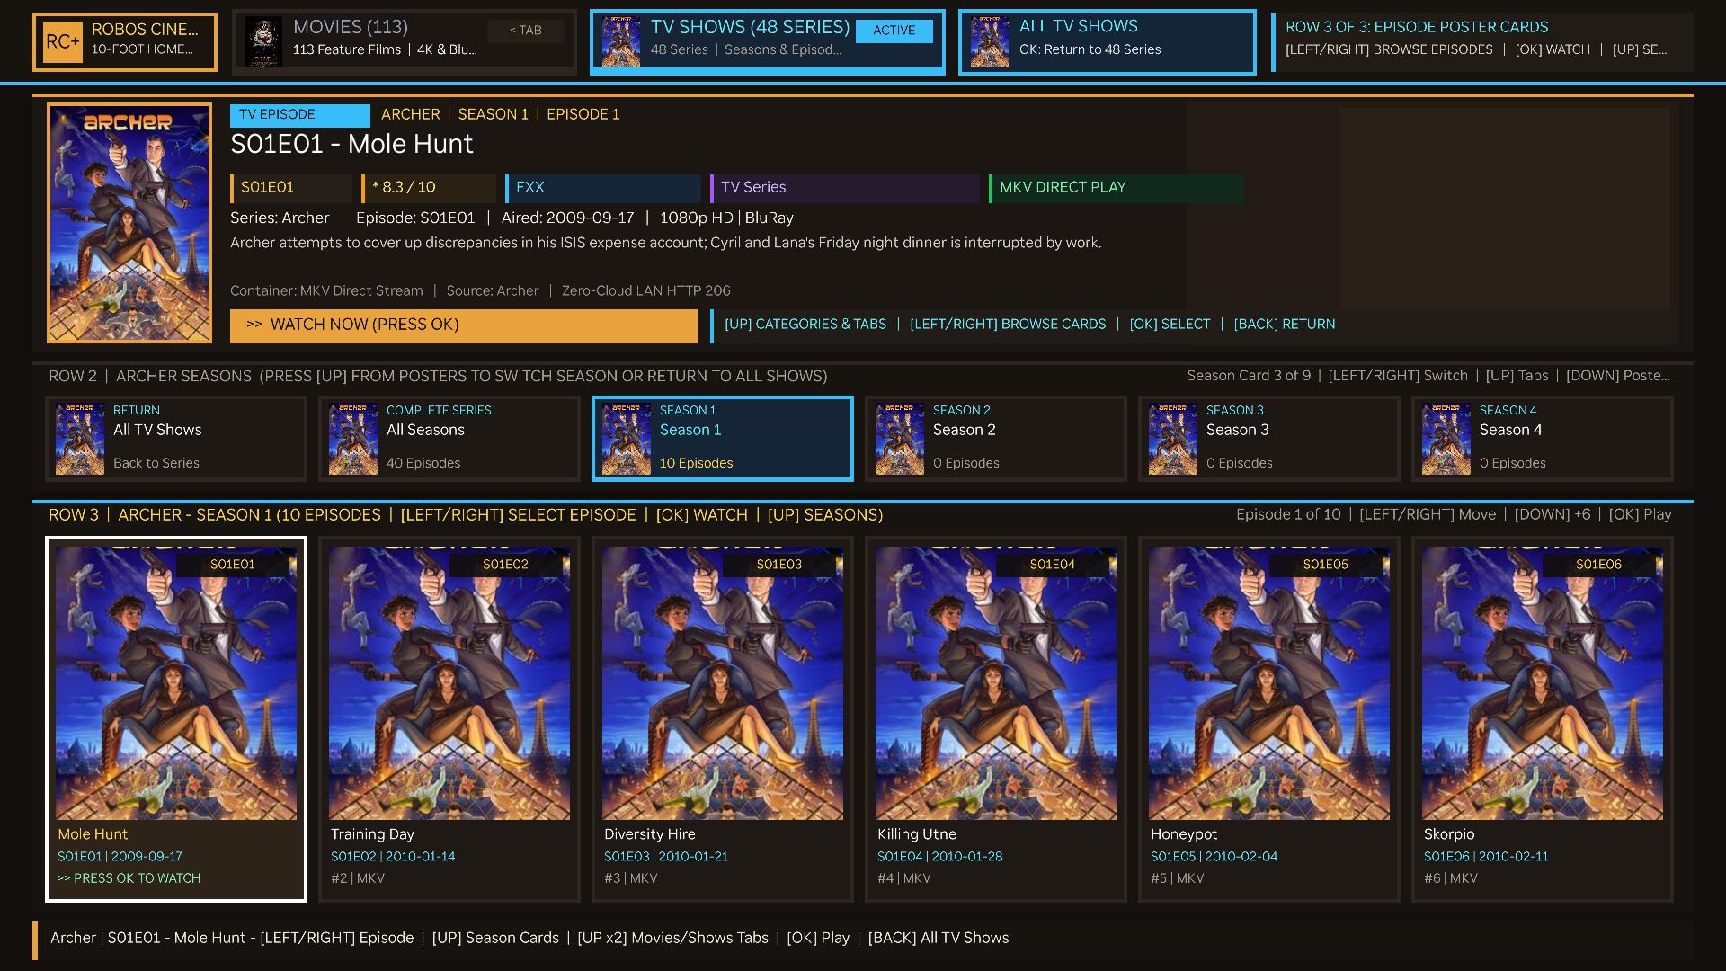Select the Season 4 card
Image resolution: width=1726 pixels, height=971 pixels.
pyautogui.click(x=1543, y=439)
